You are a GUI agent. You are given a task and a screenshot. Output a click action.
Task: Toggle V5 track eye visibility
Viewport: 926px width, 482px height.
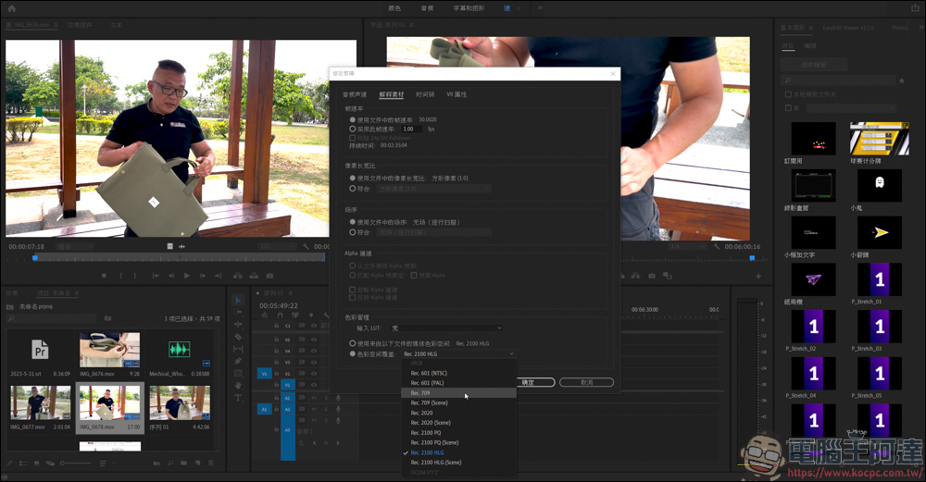coord(314,340)
